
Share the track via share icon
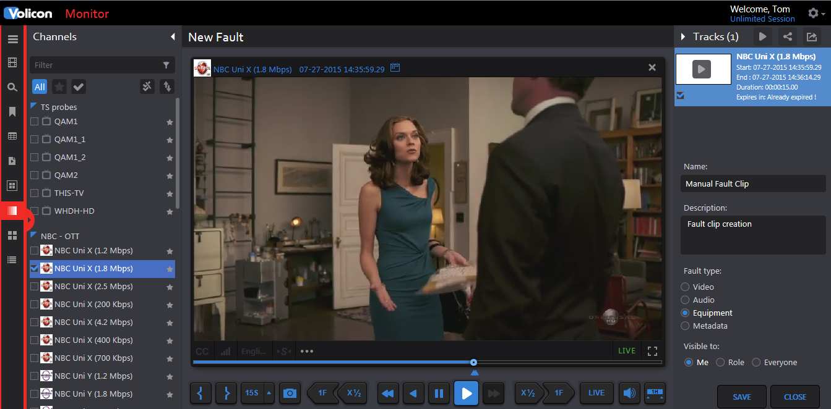(x=787, y=36)
